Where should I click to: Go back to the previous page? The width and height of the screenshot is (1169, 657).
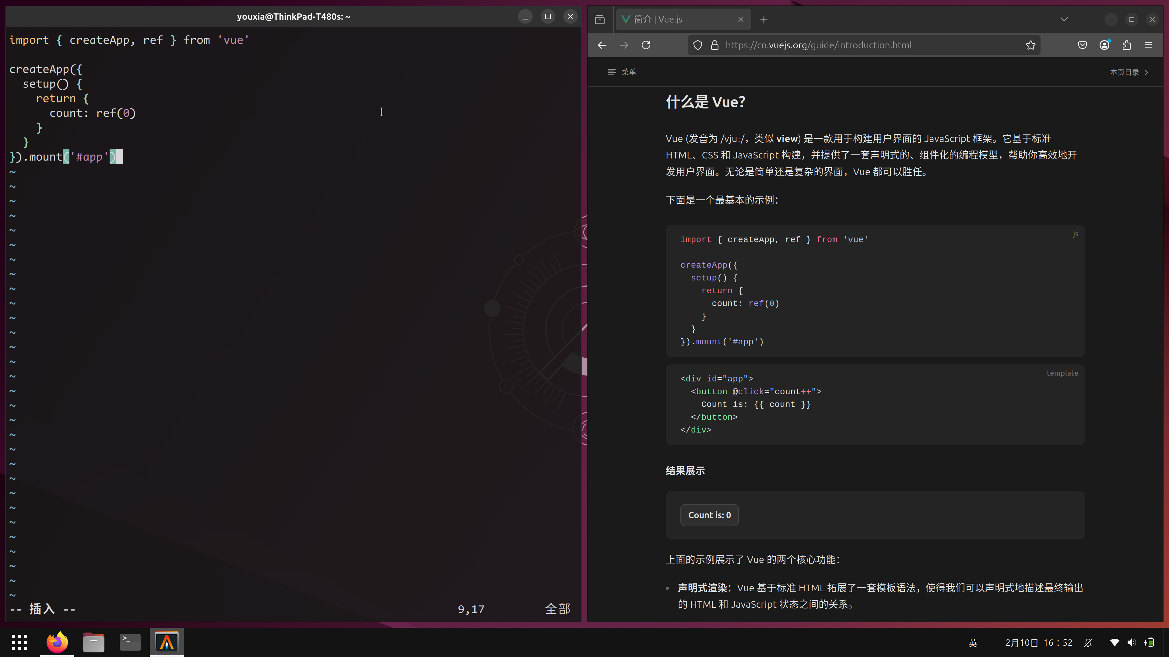point(602,45)
